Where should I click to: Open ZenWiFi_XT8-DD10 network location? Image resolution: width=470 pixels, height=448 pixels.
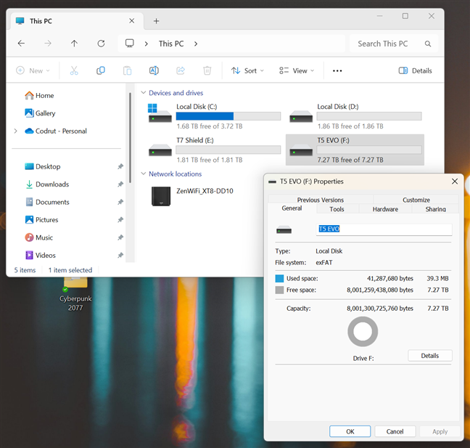pos(191,196)
